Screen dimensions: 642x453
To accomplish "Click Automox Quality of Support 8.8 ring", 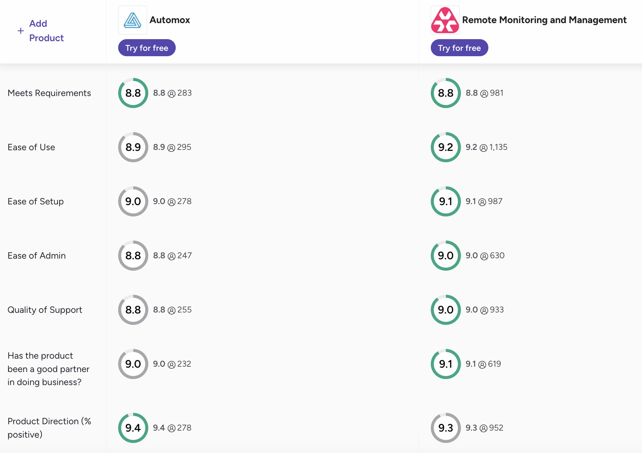I will tap(133, 310).
